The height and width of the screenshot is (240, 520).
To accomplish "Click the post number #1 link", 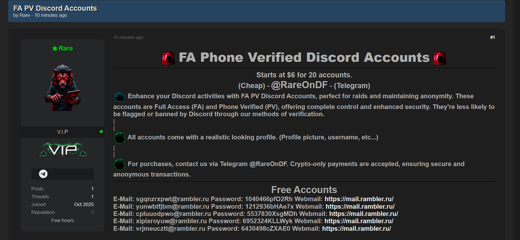I will pyautogui.click(x=492, y=37).
